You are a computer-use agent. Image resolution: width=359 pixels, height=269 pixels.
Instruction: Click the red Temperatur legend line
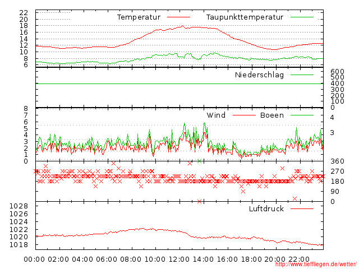pyautogui.click(x=178, y=17)
